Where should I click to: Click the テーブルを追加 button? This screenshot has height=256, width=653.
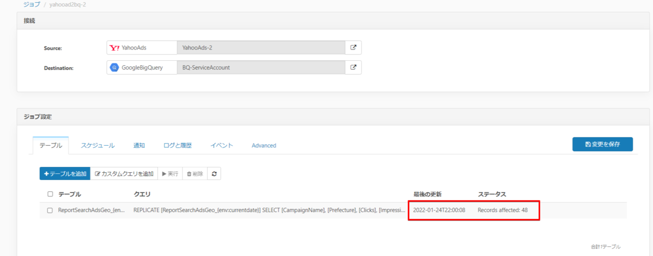65,174
